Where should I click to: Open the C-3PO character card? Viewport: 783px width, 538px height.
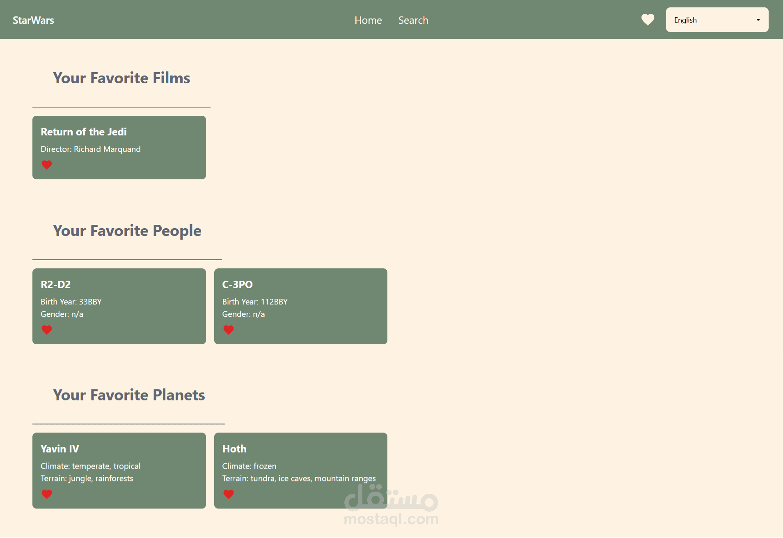point(301,306)
